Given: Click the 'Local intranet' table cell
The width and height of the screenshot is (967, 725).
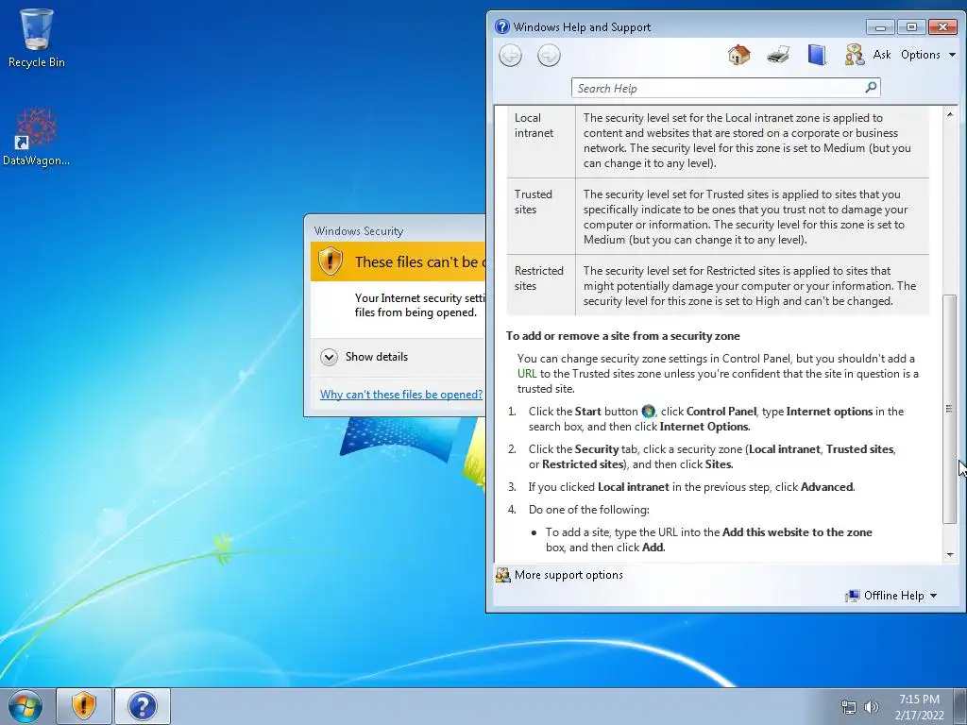Looking at the screenshot, I should [x=541, y=142].
